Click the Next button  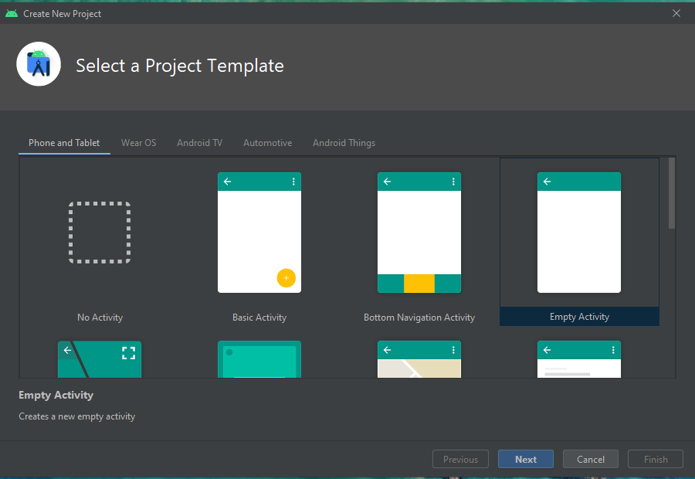point(526,459)
